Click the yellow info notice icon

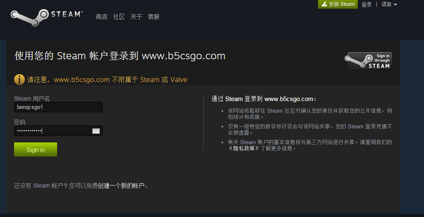click(19, 80)
